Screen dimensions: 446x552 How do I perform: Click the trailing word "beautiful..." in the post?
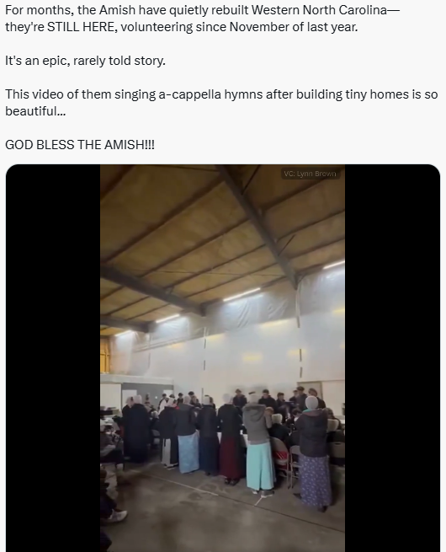[x=35, y=111]
